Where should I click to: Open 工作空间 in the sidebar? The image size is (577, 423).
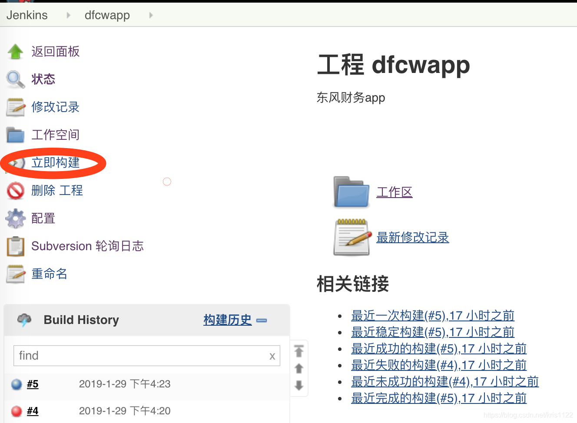point(56,135)
